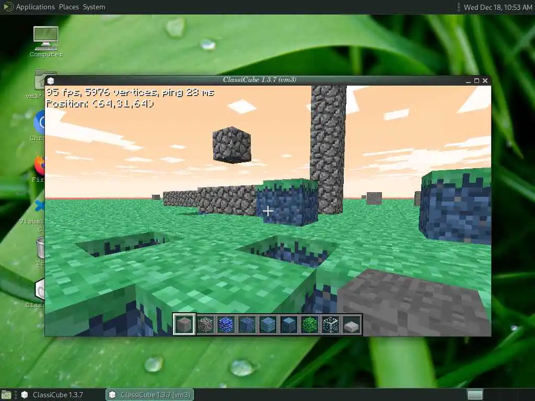The image size is (535, 401).
Task: Select the stone block in the hotbar
Action: pos(184,324)
